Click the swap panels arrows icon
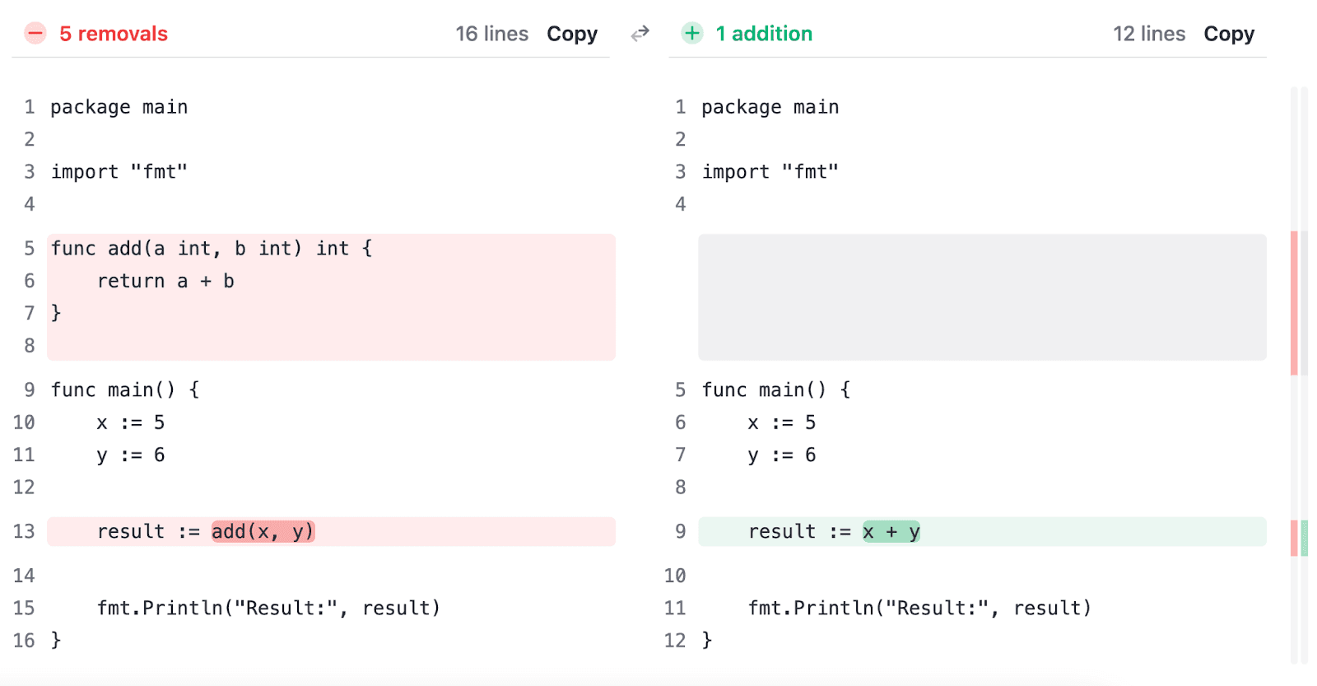 (640, 34)
